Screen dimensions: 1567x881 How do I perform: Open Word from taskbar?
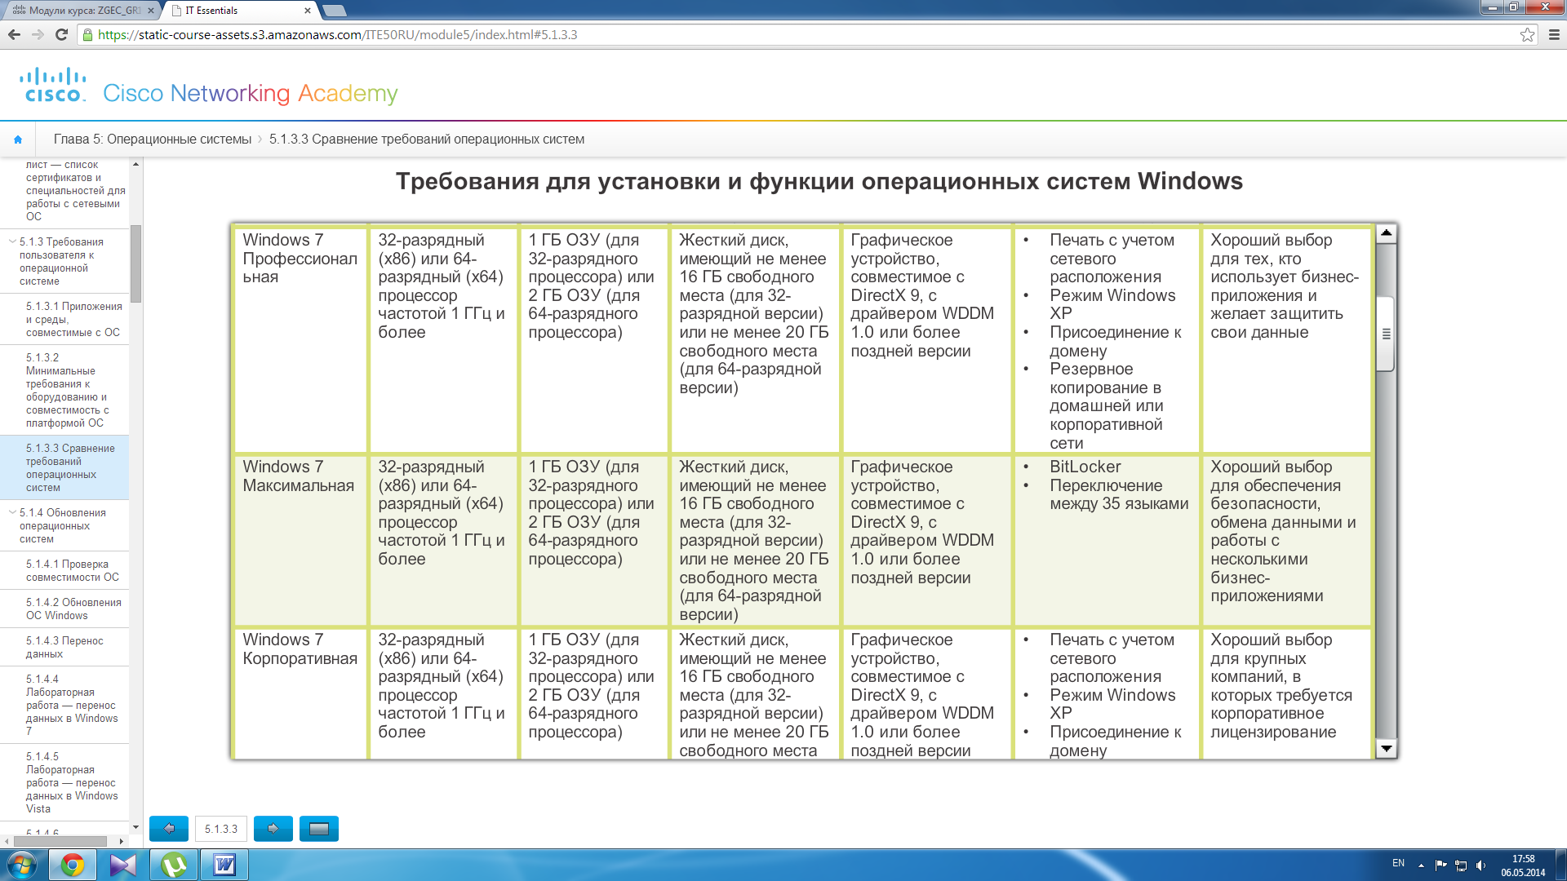(x=224, y=865)
